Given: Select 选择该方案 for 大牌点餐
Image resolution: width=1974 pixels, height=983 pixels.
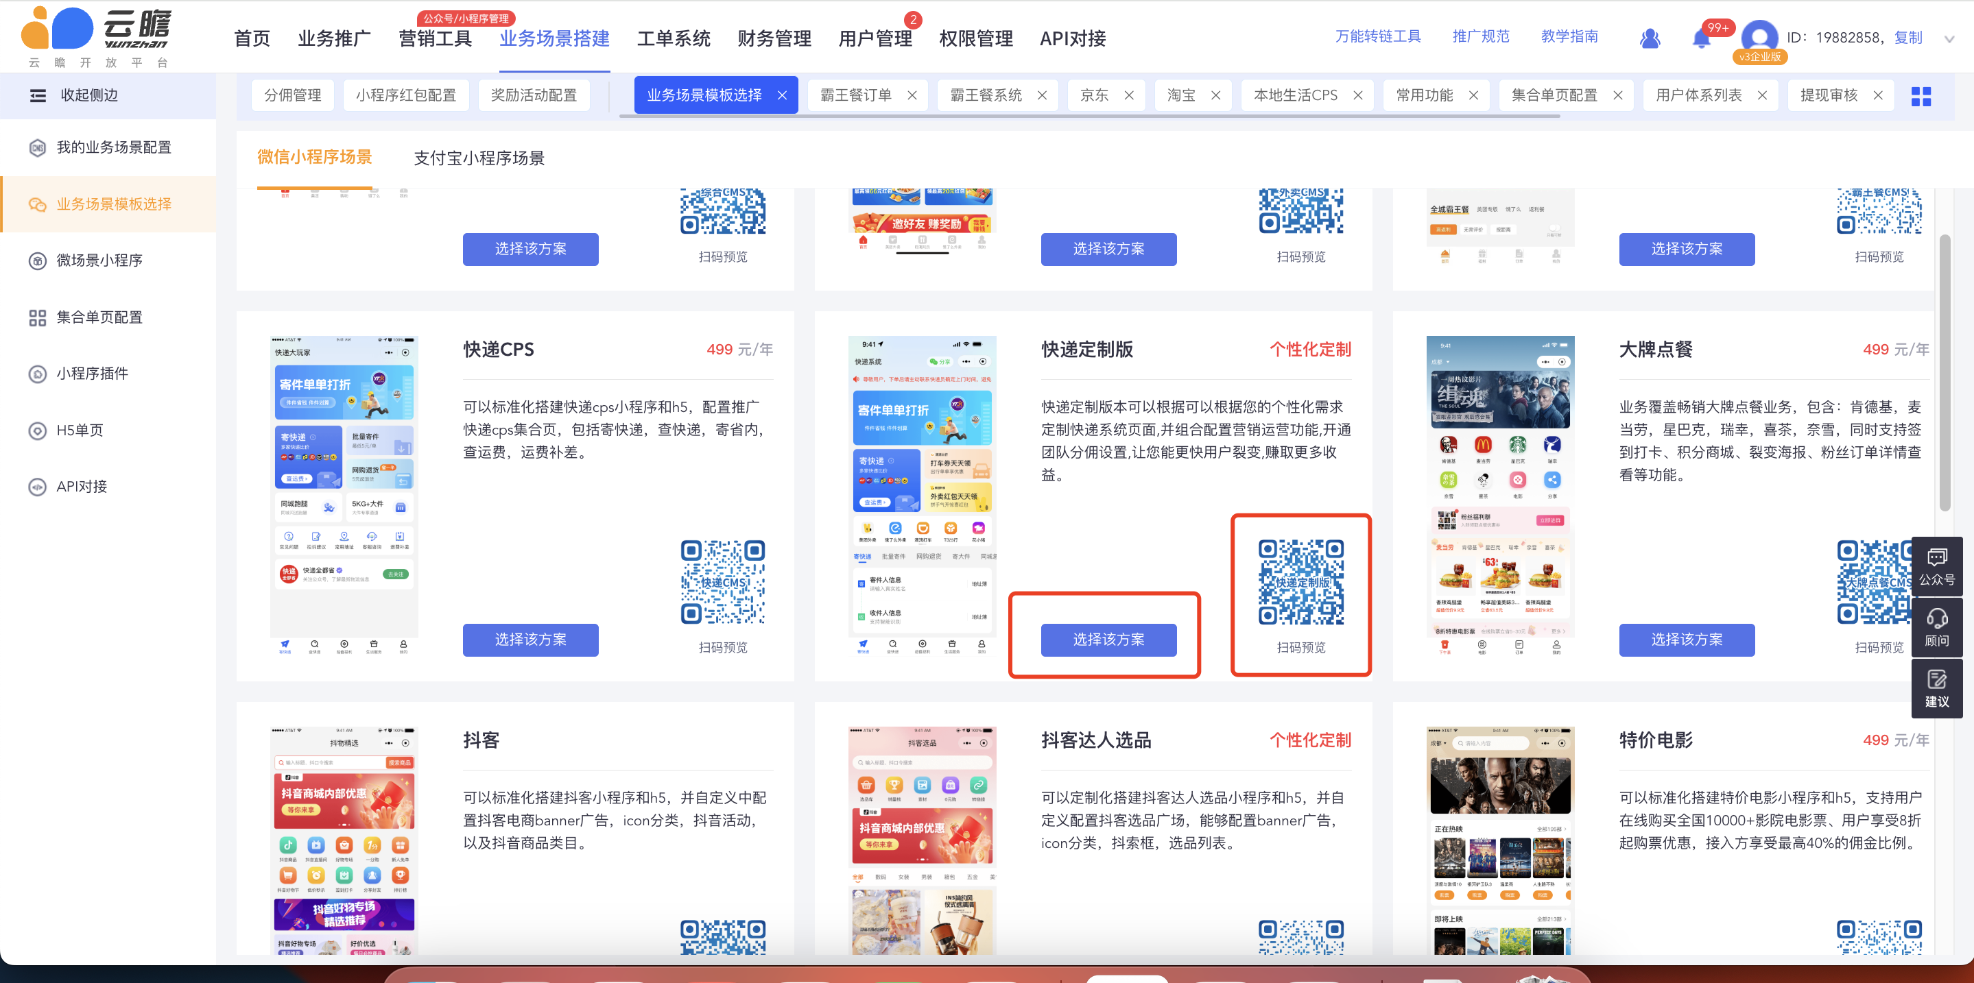Looking at the screenshot, I should 1687,640.
